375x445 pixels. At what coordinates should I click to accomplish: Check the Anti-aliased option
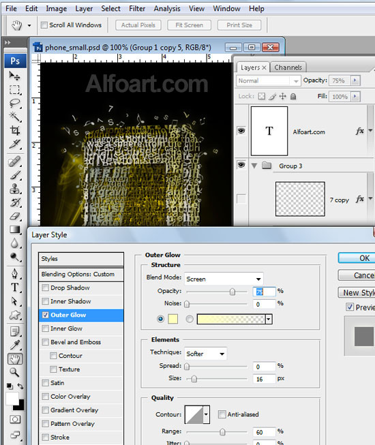(222, 414)
